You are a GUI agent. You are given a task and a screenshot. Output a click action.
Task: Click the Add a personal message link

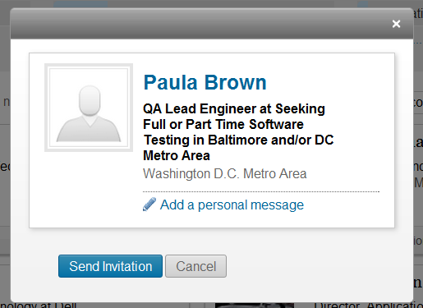coord(232,205)
